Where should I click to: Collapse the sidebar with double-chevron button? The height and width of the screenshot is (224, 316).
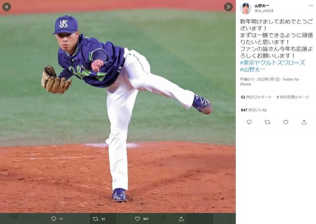[228, 7]
